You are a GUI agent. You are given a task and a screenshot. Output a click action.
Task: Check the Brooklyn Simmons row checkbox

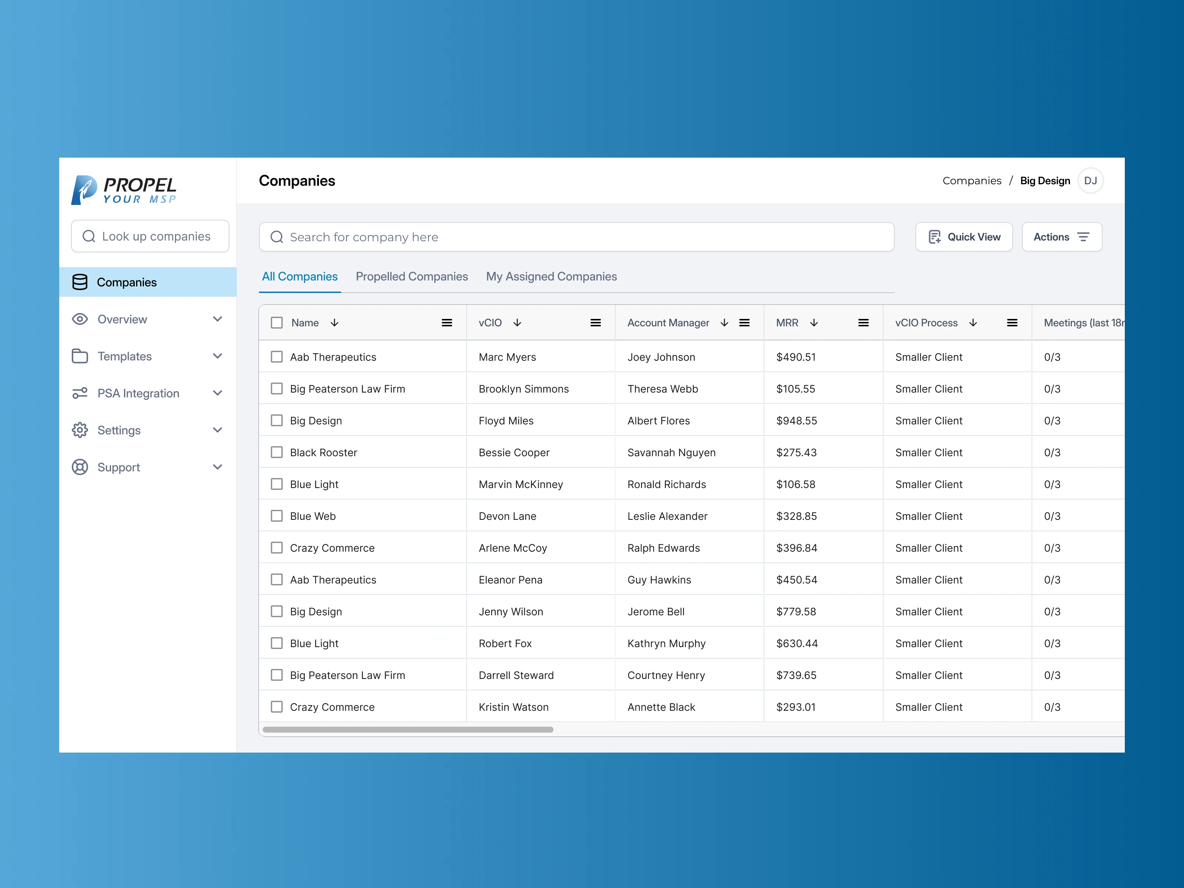pos(277,388)
